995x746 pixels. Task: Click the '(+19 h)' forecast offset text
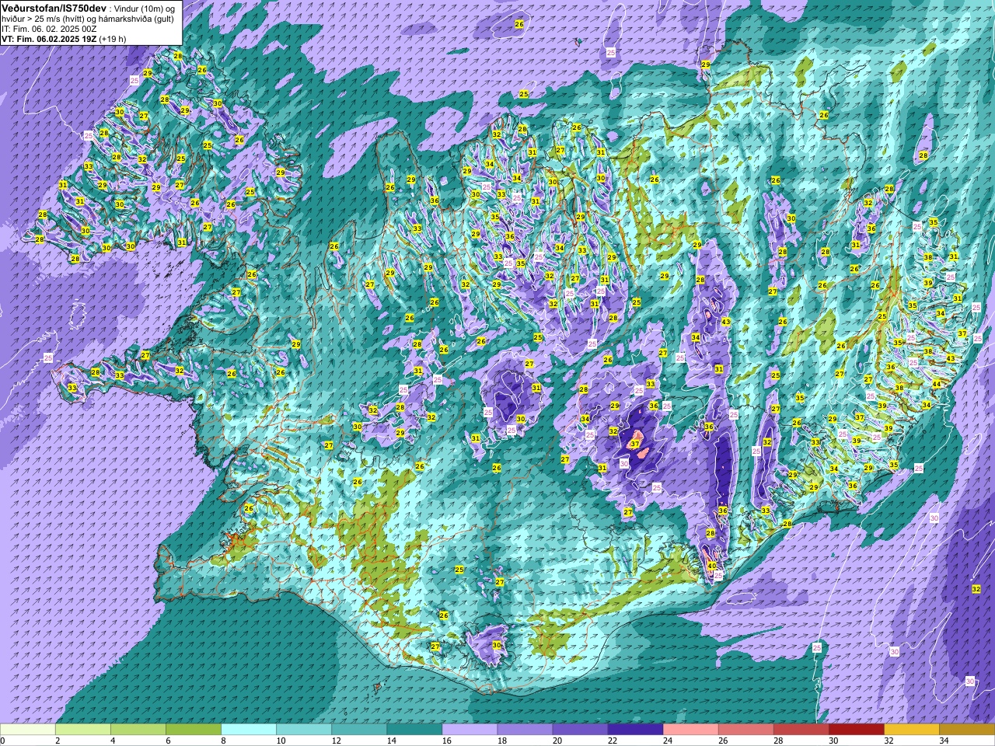[x=113, y=39]
